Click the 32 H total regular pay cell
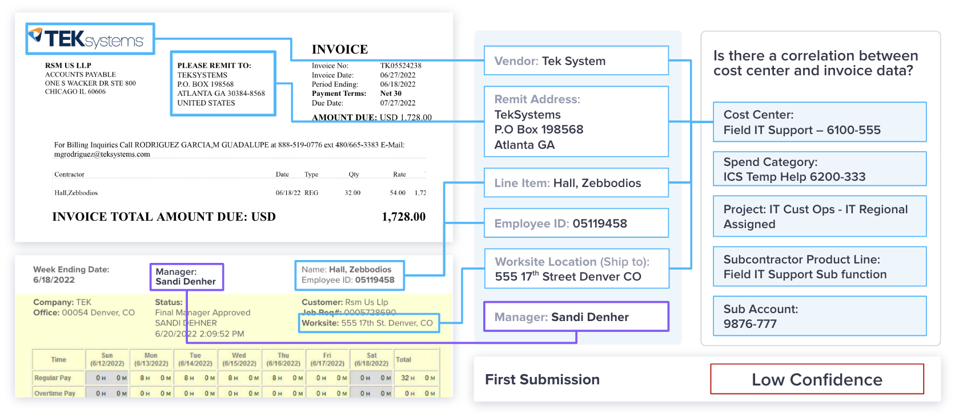955x414 pixels. (x=417, y=378)
